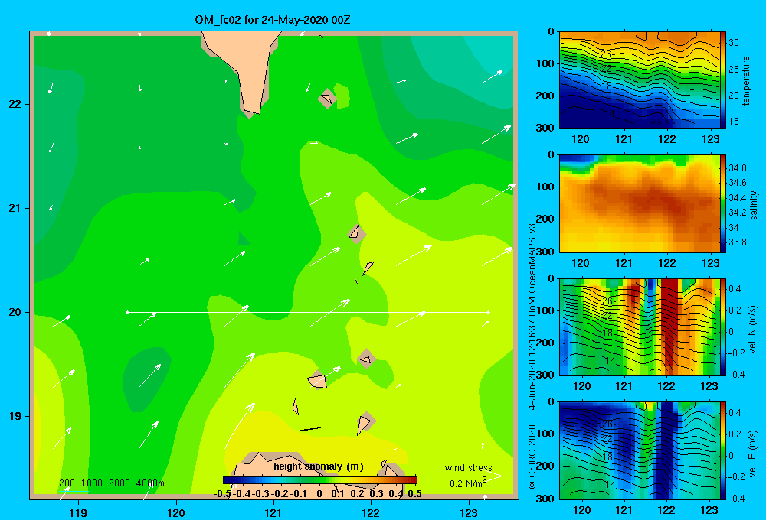The height and width of the screenshot is (520, 766).
Task: Select the "vel. N (m/s)" label
Action: pyautogui.click(x=753, y=330)
